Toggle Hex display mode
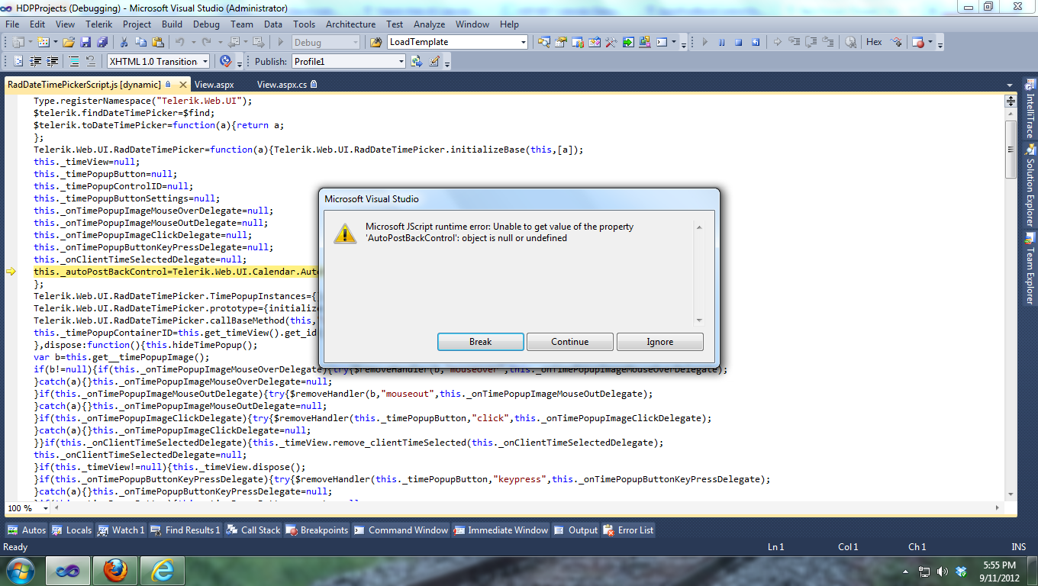Viewport: 1038px width, 586px height. tap(874, 42)
